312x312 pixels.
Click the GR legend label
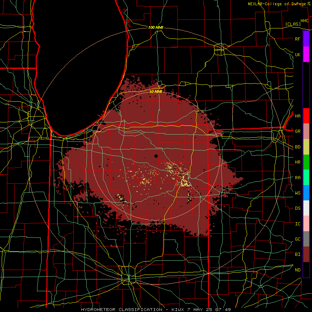click(297, 131)
